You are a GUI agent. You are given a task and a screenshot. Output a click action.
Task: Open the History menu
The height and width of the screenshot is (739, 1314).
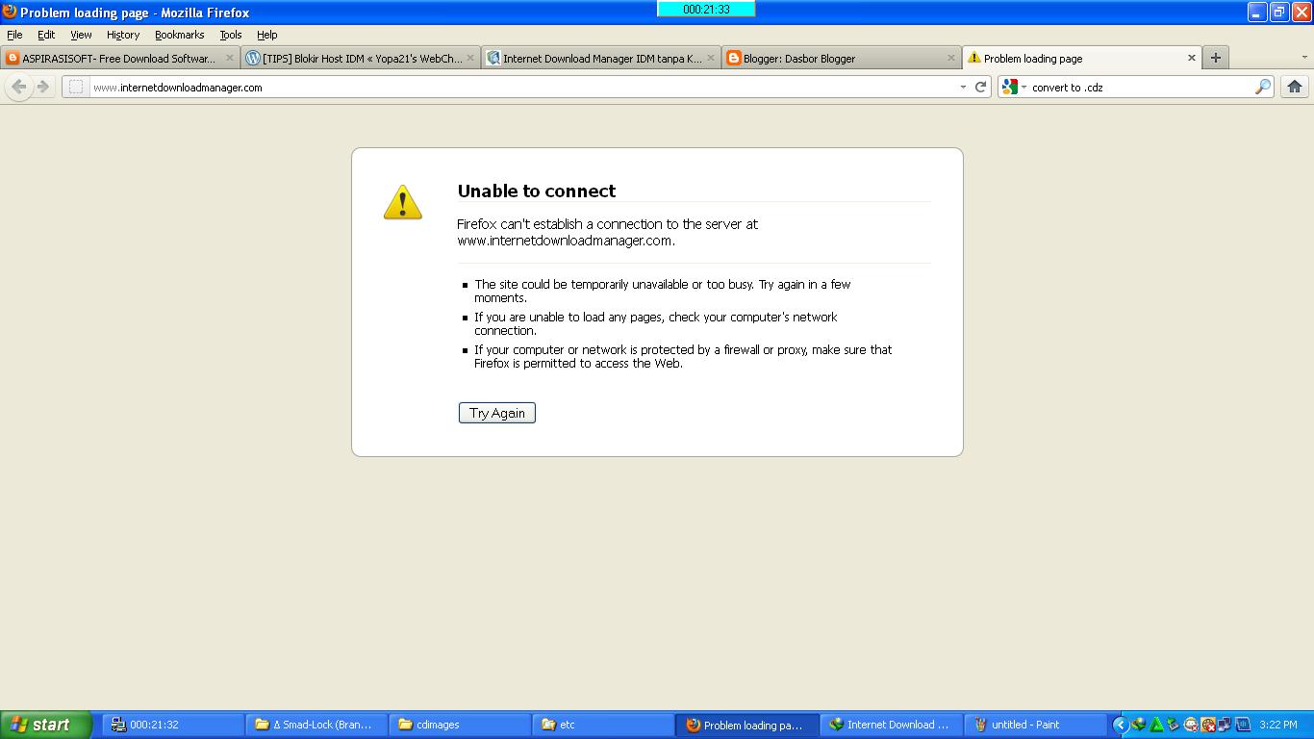[x=123, y=35]
